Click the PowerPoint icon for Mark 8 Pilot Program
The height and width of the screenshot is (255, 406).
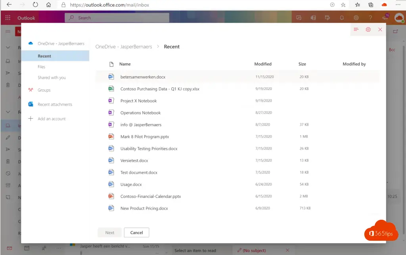(x=111, y=136)
